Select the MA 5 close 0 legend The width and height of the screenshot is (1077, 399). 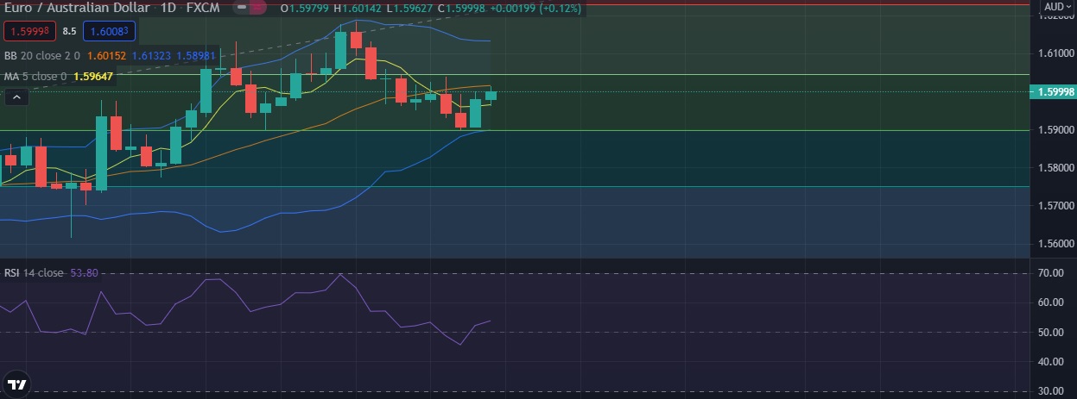pos(35,77)
